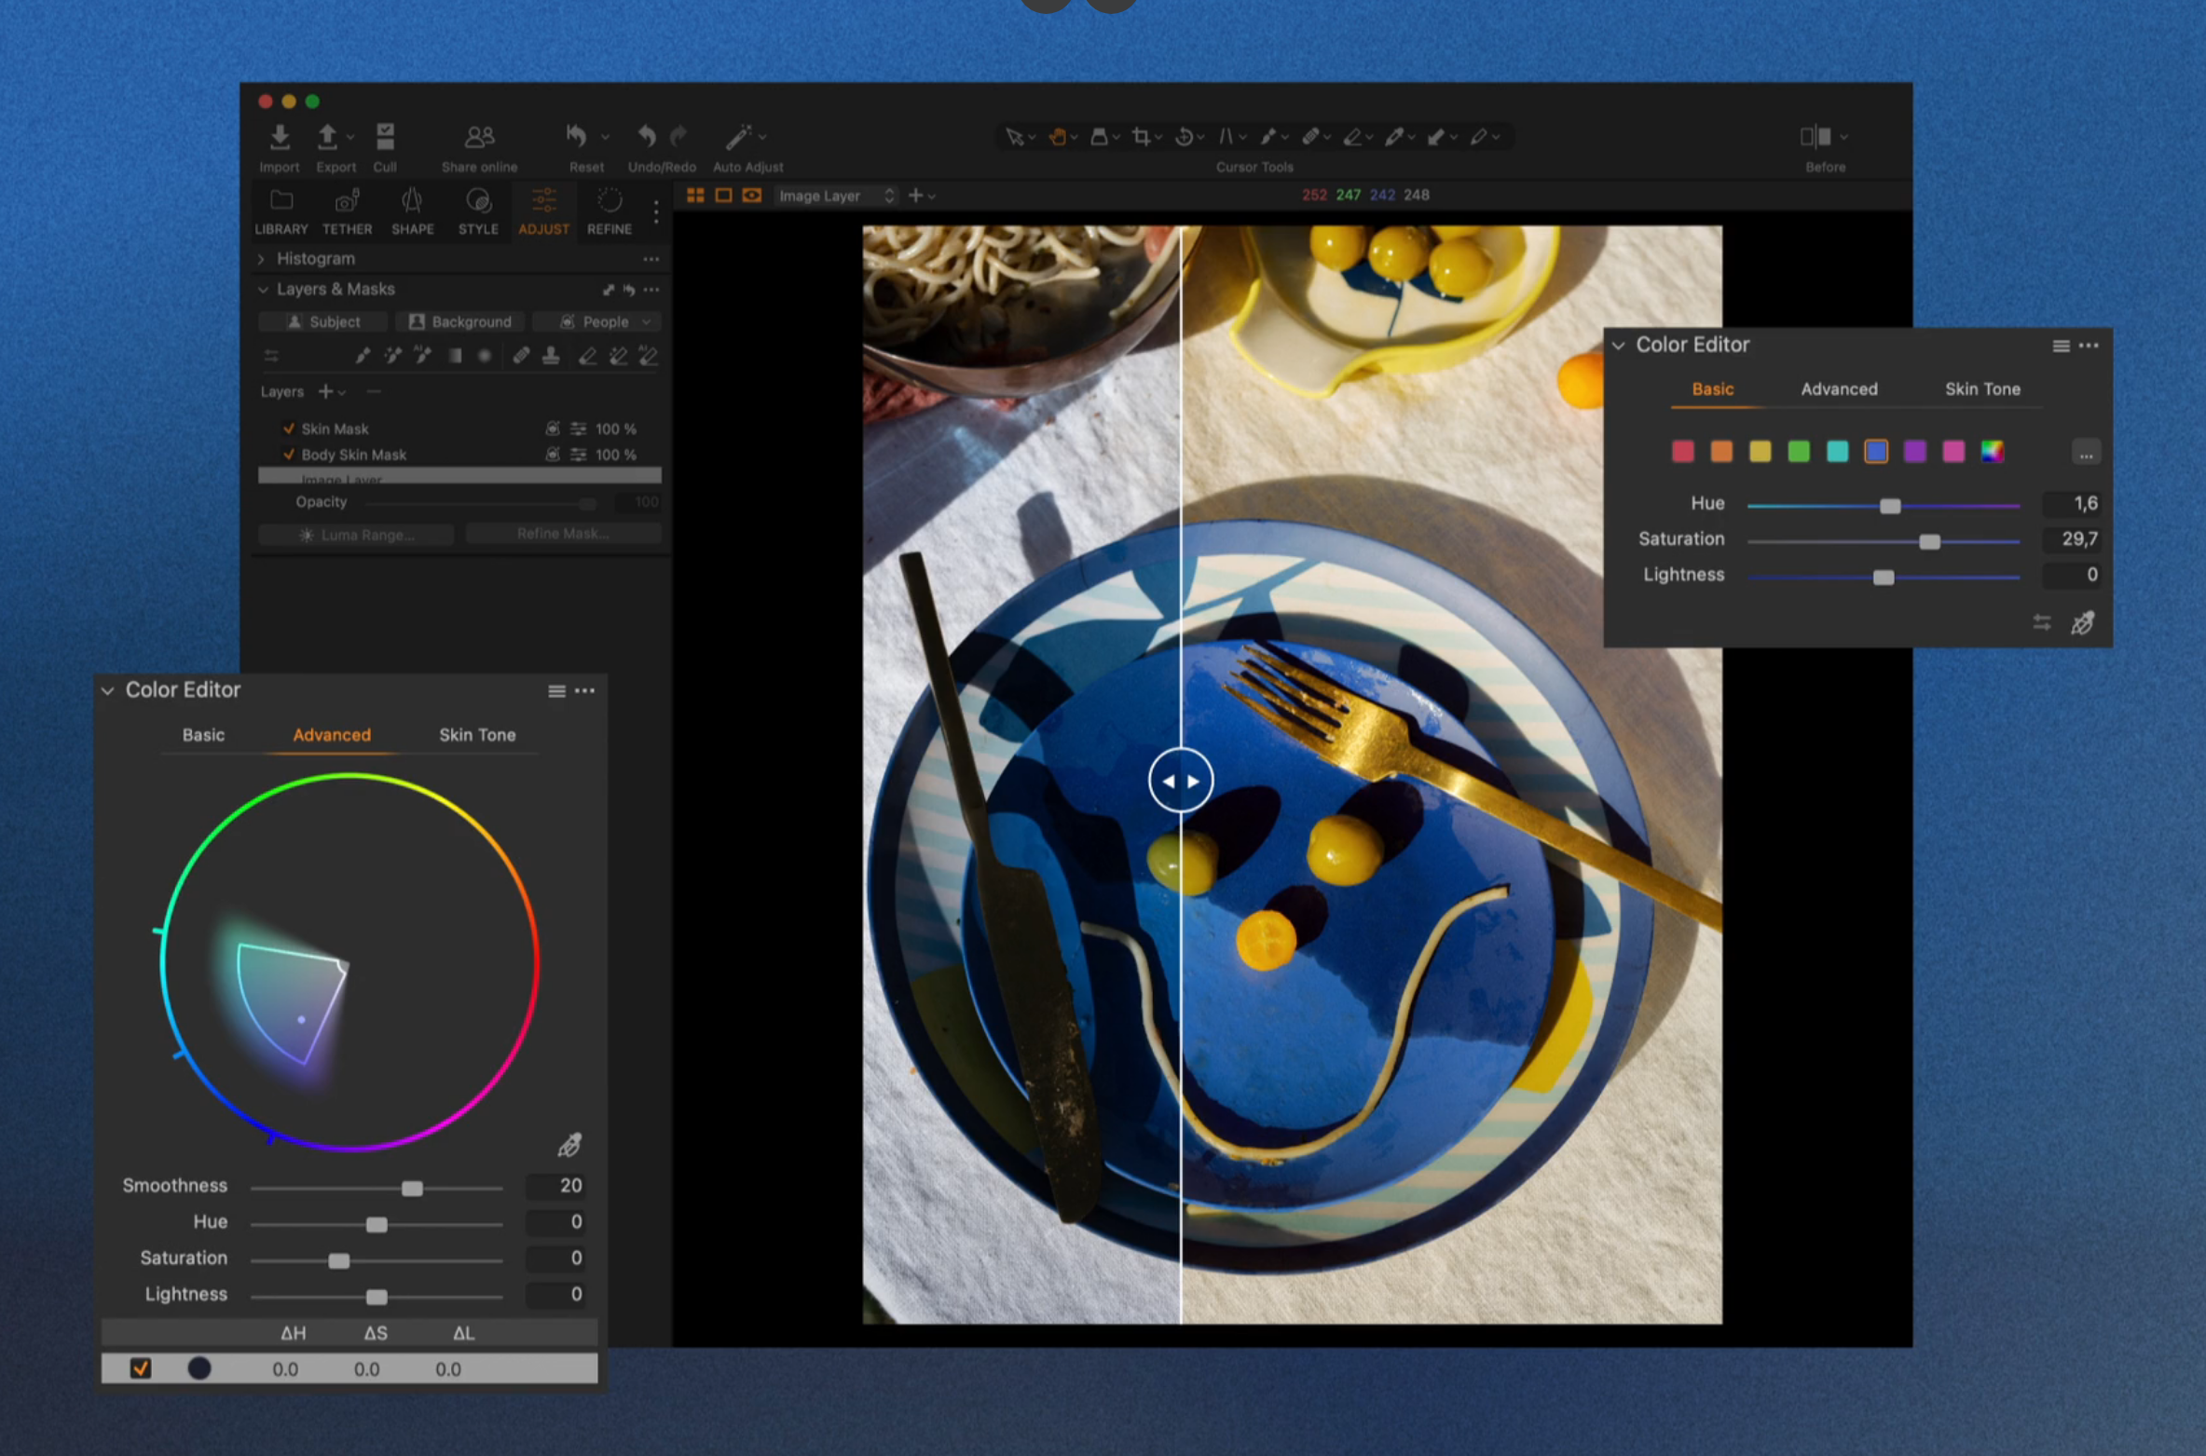Viewport: 2206px width, 1456px height.
Task: Open the Cull tool
Action: click(x=385, y=138)
